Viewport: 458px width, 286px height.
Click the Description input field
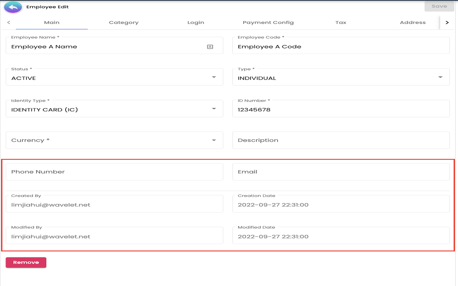[x=341, y=140]
